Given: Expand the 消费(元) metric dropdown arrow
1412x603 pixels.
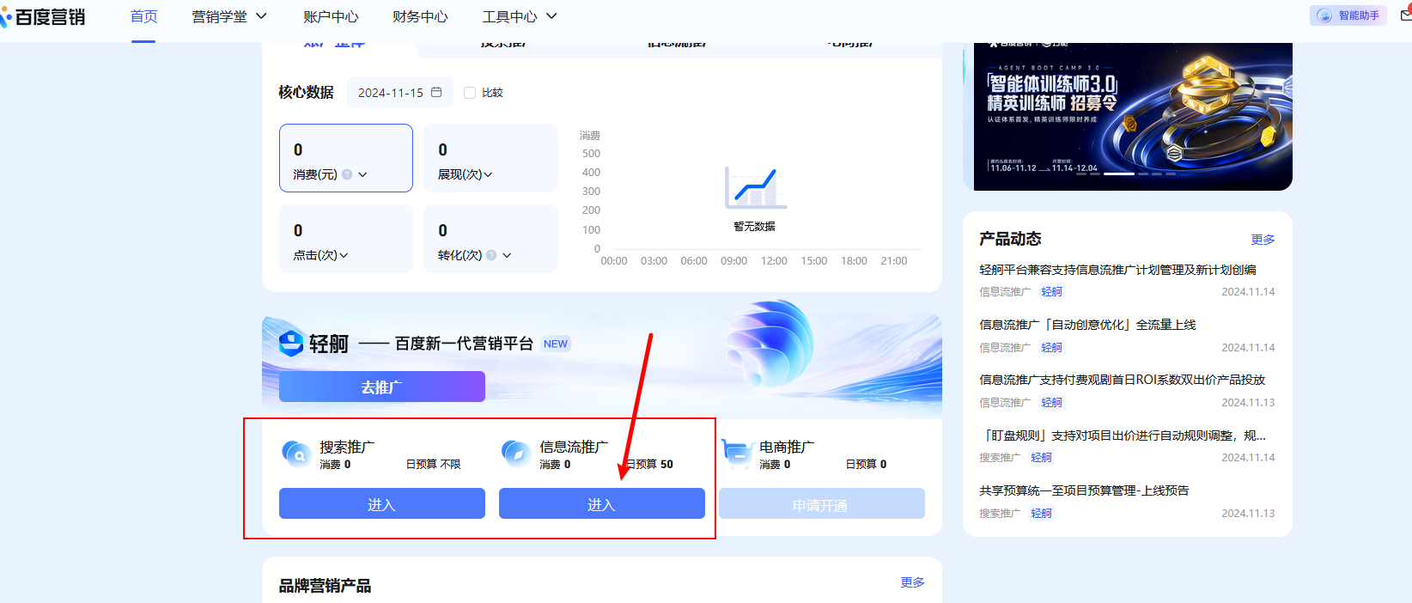Looking at the screenshot, I should (362, 174).
